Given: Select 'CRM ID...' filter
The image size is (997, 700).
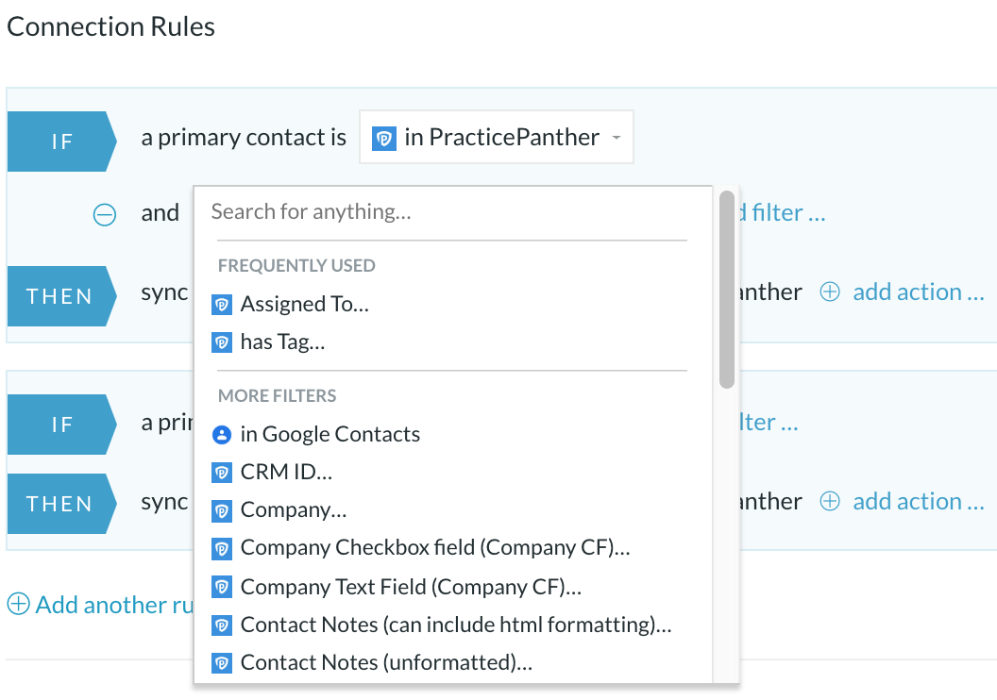Looking at the screenshot, I should pos(286,473).
